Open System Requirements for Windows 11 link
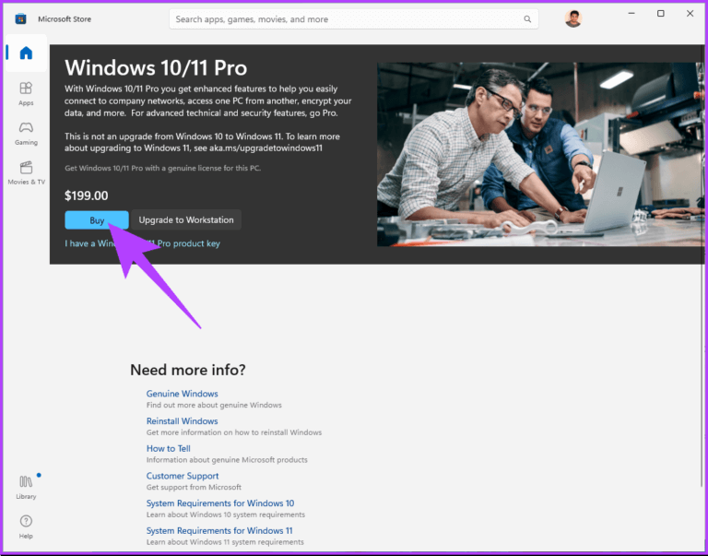The height and width of the screenshot is (556, 708). [219, 531]
